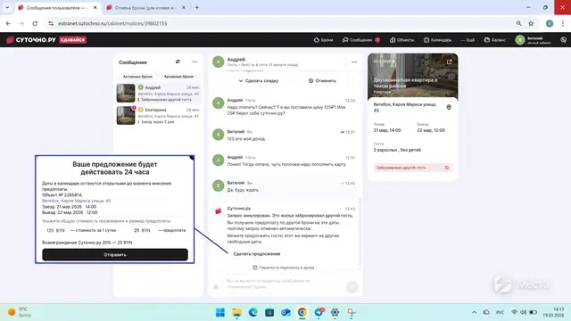Click the red 'Сдавайся' badge
Image resolution: width=571 pixels, height=321 pixels.
pyautogui.click(x=73, y=39)
